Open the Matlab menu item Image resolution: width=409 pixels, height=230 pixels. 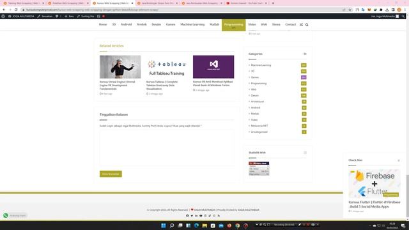(x=214, y=24)
